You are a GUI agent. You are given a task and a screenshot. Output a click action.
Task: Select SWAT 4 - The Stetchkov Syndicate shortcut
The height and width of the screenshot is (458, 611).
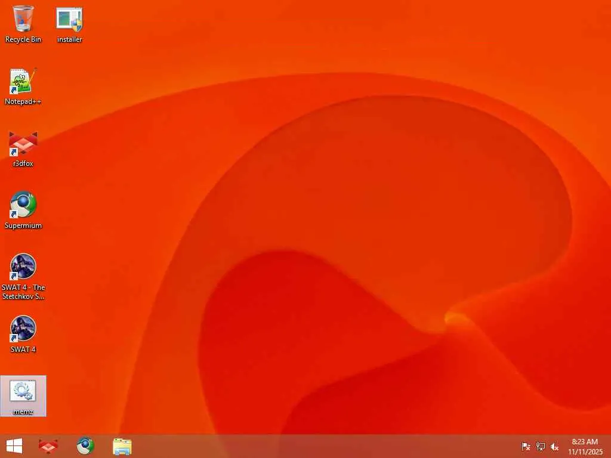(x=23, y=277)
